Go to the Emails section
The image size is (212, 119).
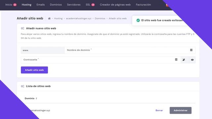pyautogui.click(x=40, y=5)
